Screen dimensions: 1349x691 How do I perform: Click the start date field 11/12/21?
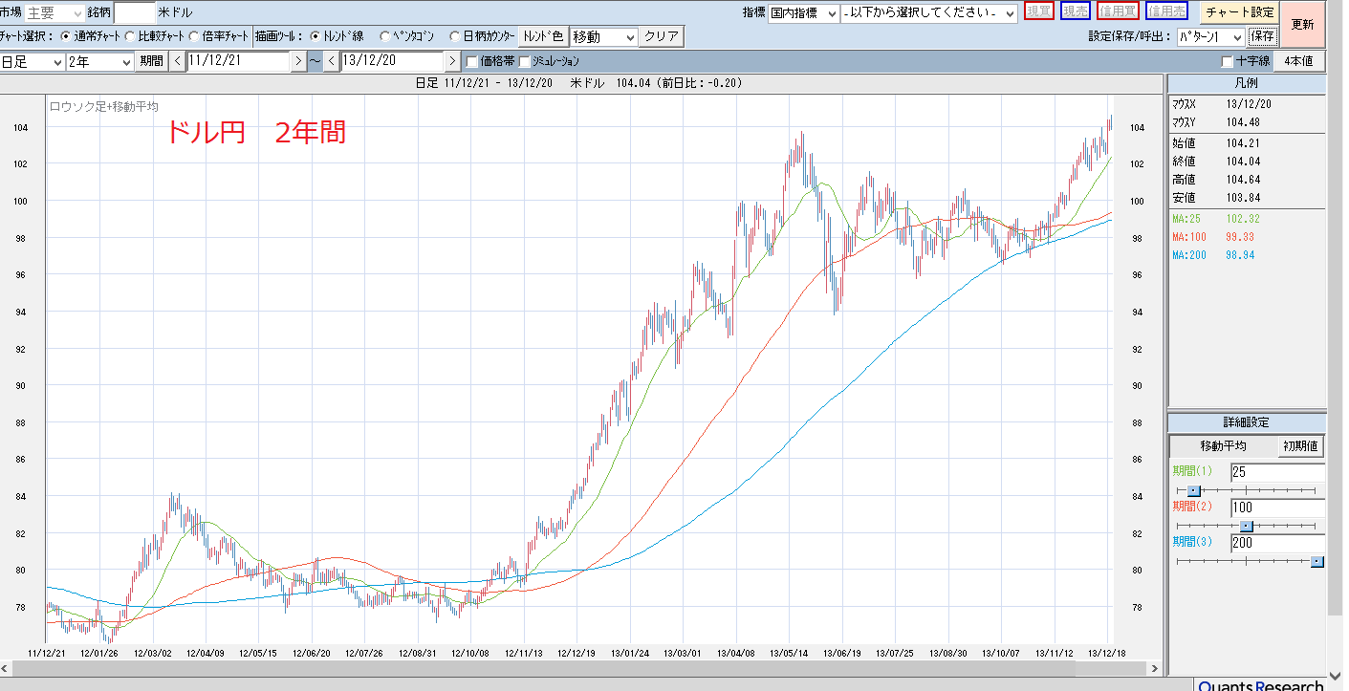click(238, 61)
